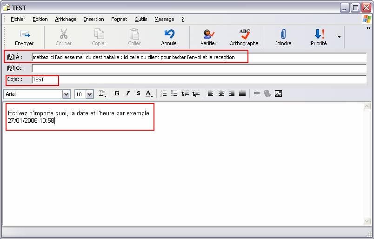Open address book next to Cc
The width and height of the screenshot is (374, 239).
(x=11, y=68)
